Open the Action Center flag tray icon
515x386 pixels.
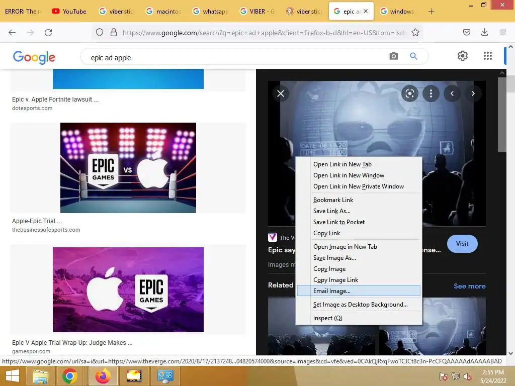444,376
